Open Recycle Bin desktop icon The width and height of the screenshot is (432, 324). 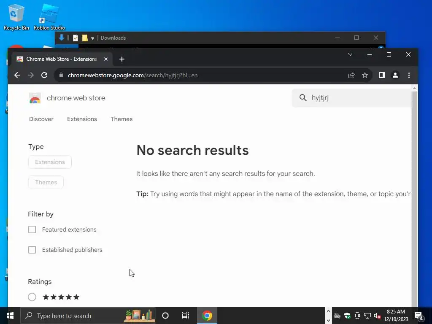[16, 17]
